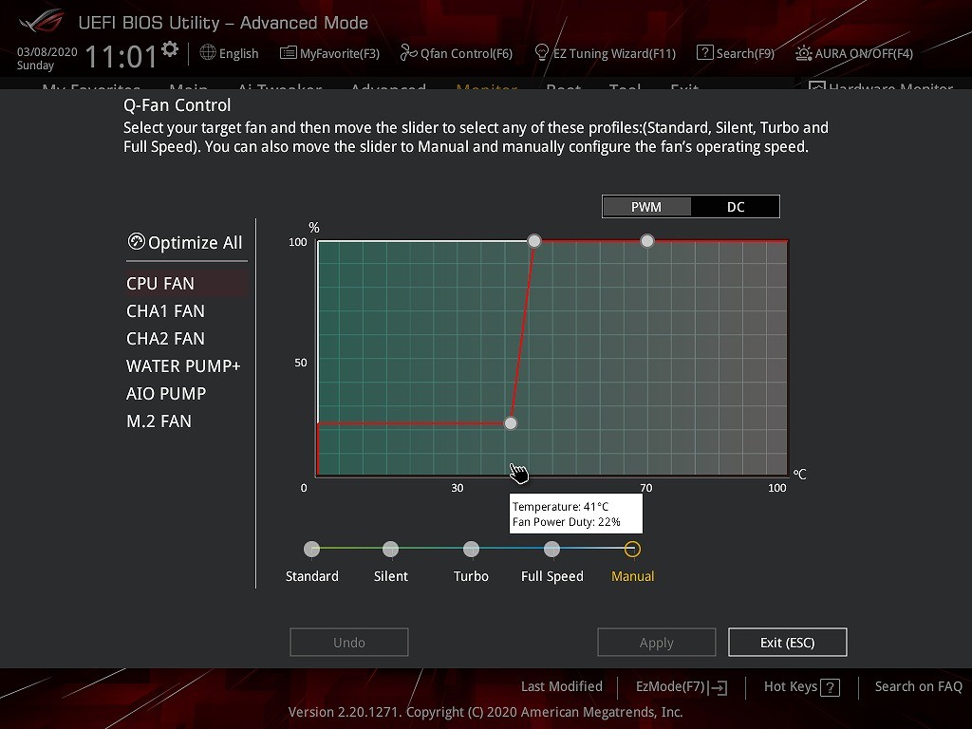Open Search(F9)
The height and width of the screenshot is (729, 972).
pyautogui.click(x=745, y=53)
